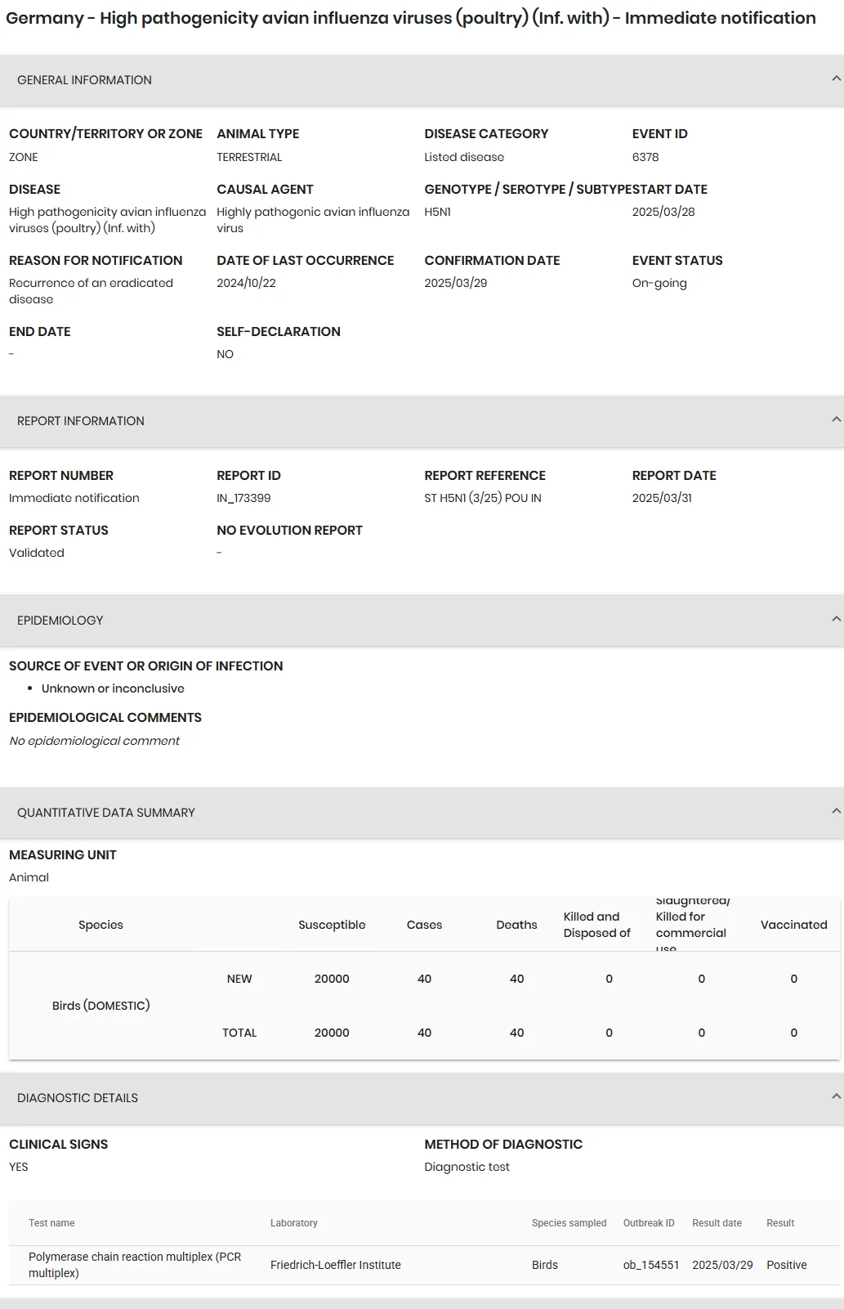Image resolution: width=844 pixels, height=1309 pixels.
Task: Collapse the Diagnostic Details section chevron
Action: 836,1097
